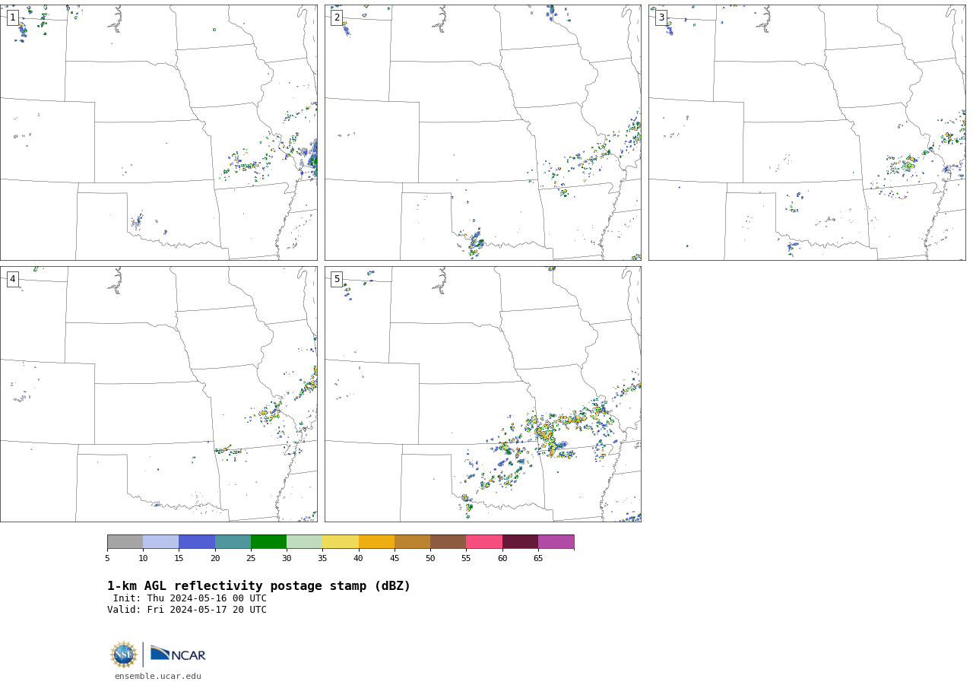Open ensemble member 5 reflectivity map
The image size is (973, 685).
pos(483,394)
